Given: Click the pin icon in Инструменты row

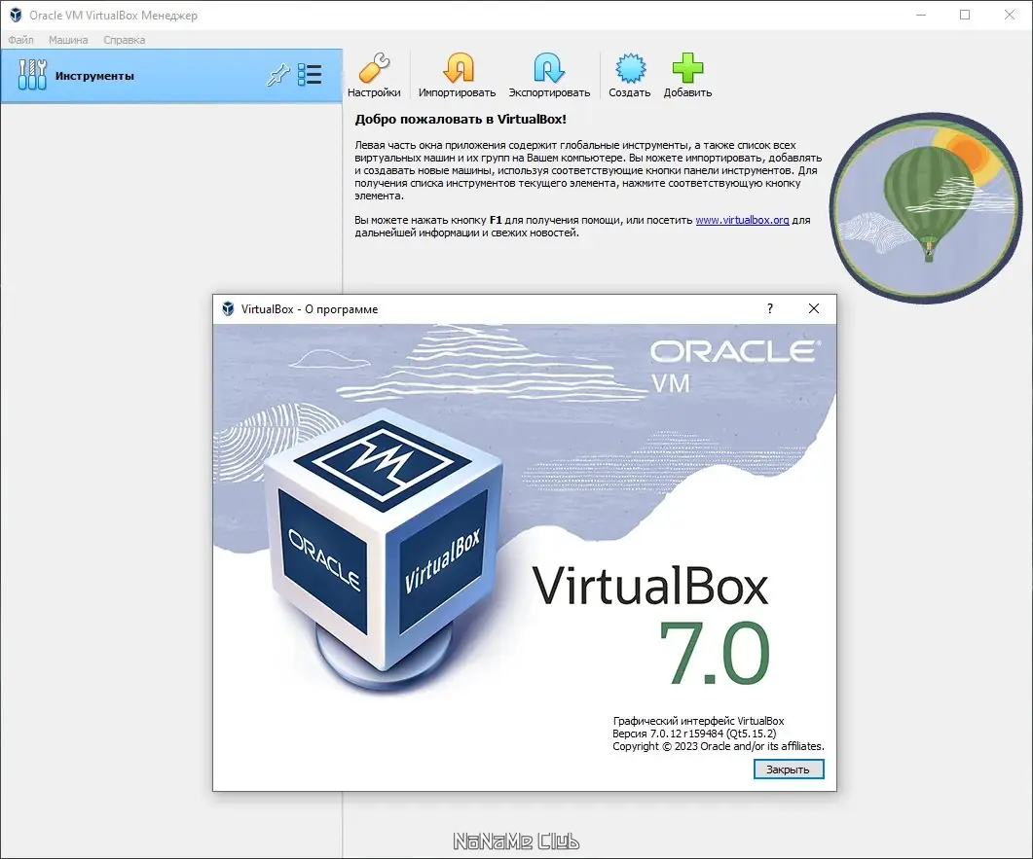Looking at the screenshot, I should (277, 74).
